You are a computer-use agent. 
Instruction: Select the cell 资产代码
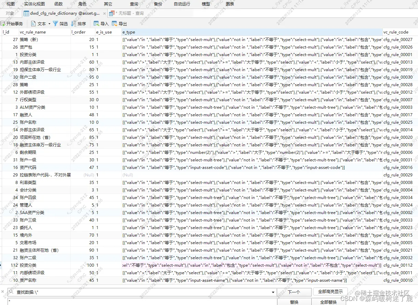44,168
